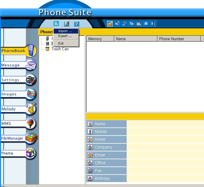This screenshot has width=204, height=187.
Task: Click the phone download sync toolbar icon
Action: (x=153, y=24)
